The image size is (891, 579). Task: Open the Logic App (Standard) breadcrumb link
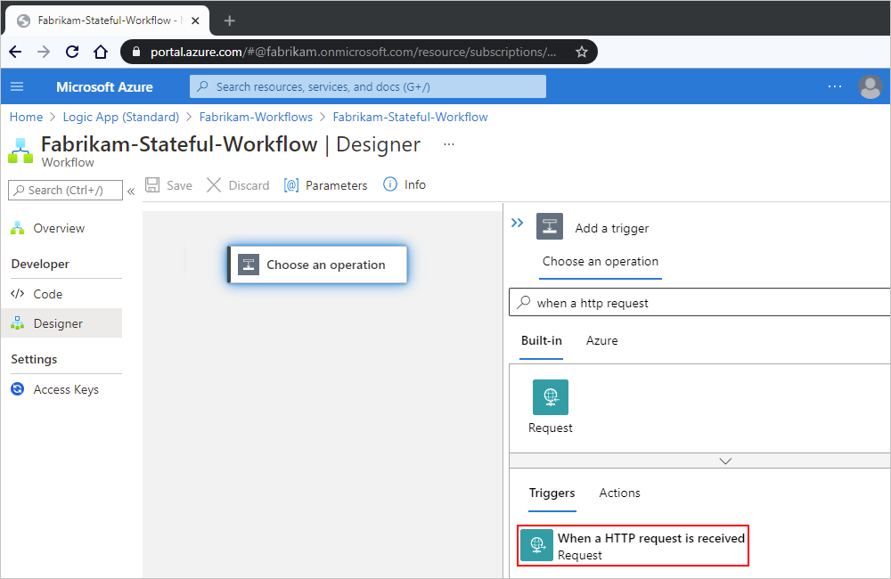(x=120, y=117)
